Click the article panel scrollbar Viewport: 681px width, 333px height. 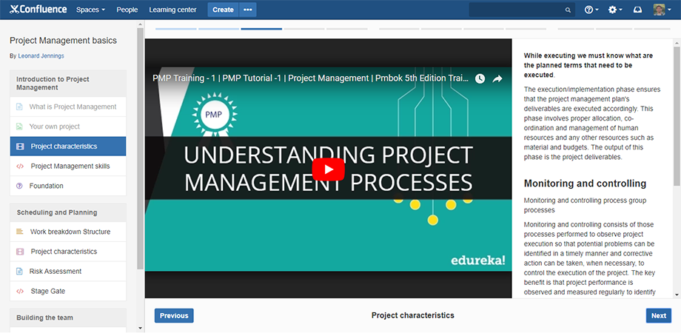(677, 116)
